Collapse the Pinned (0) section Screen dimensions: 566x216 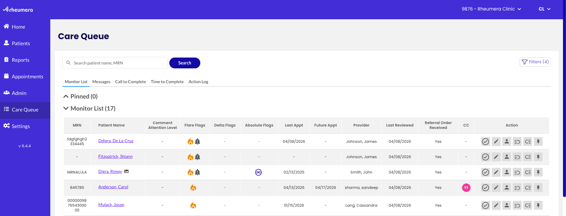pyautogui.click(x=66, y=96)
